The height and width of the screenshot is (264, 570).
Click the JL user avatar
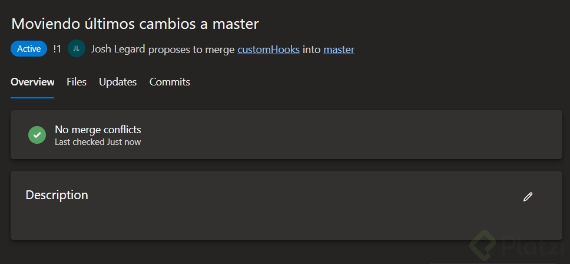77,49
